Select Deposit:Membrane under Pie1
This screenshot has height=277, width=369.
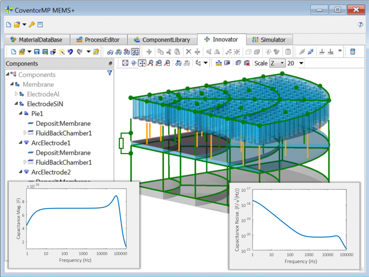[x=63, y=124]
